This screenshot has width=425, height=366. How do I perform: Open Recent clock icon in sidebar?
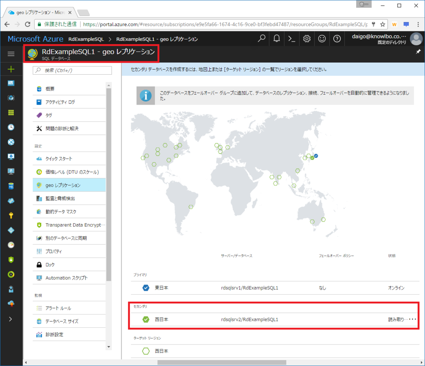pos(11,127)
